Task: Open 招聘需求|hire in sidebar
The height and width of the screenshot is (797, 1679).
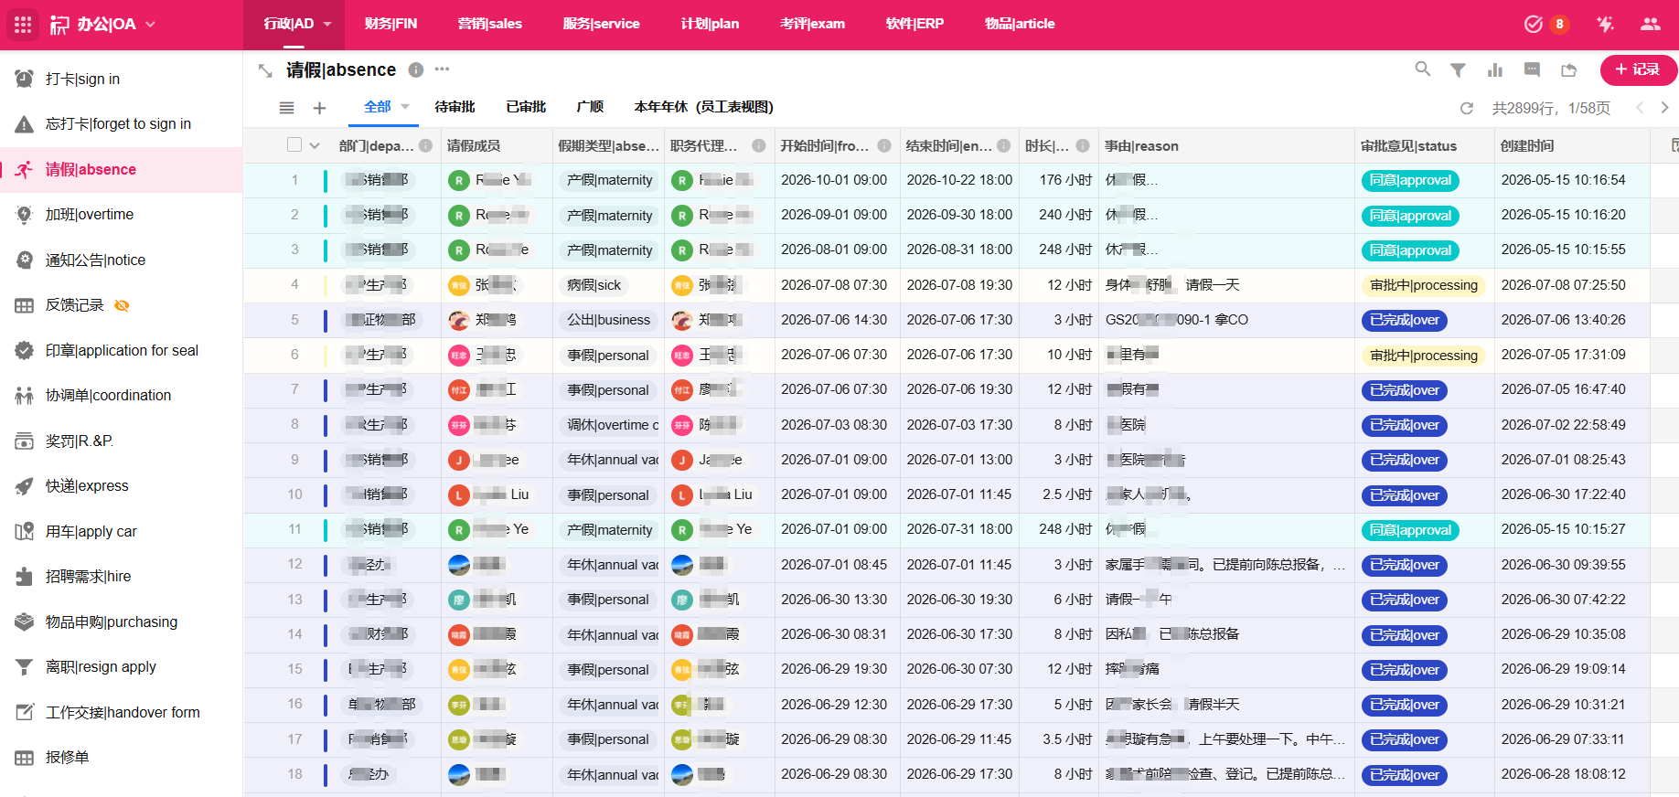Action: (121, 577)
